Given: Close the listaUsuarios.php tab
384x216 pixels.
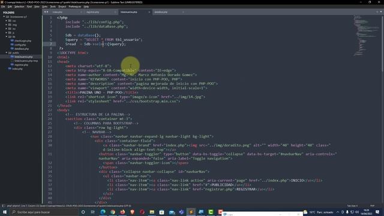Looking at the screenshot, I should (149, 12).
